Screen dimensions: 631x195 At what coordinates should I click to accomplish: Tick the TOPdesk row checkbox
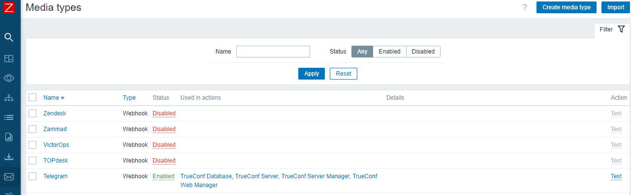[x=32, y=161]
